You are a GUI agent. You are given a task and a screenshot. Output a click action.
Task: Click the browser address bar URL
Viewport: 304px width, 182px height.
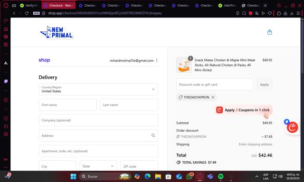(105, 13)
